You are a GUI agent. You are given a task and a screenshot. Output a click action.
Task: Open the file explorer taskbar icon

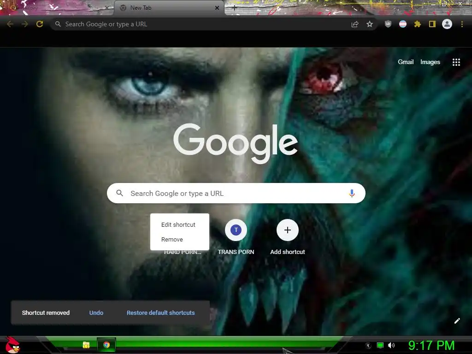(x=86, y=345)
